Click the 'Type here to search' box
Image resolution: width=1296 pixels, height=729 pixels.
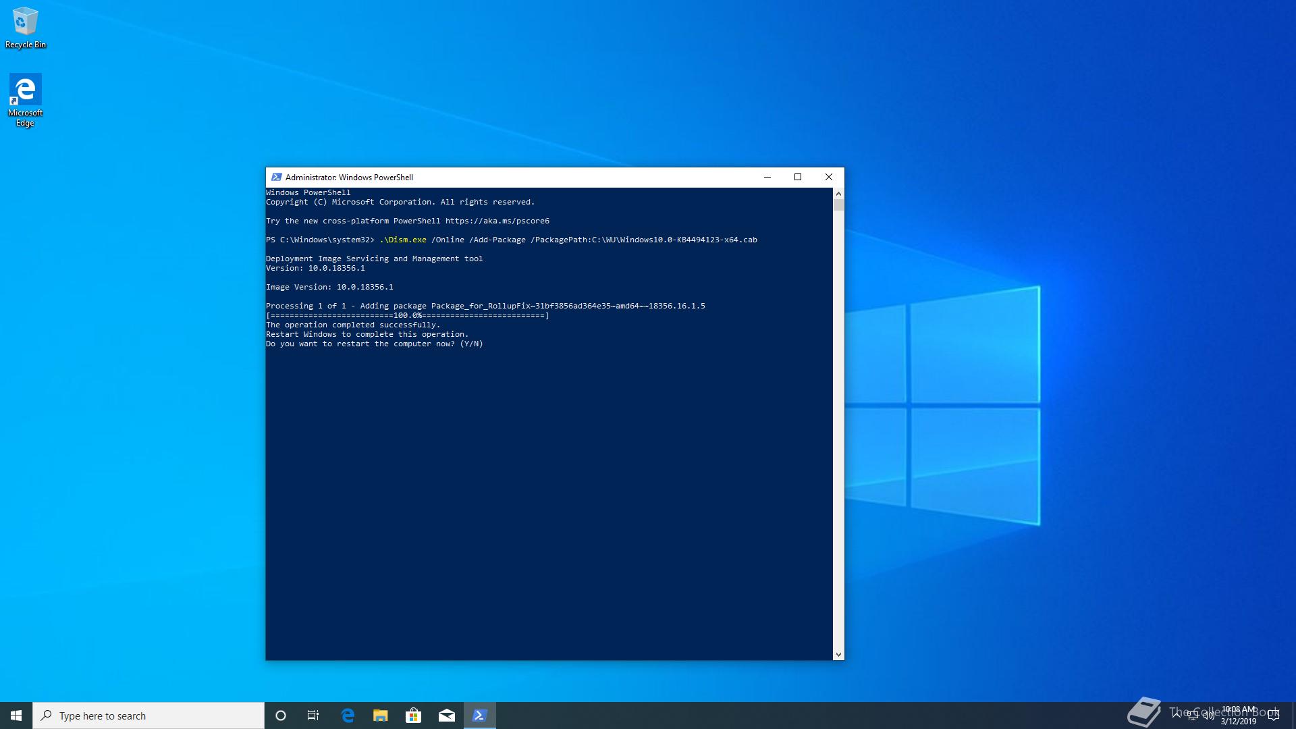(148, 715)
